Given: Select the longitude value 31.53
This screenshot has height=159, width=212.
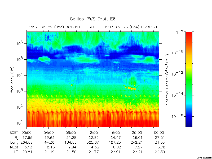Looking at the screenshot, I should pyautogui.click(x=160, y=142).
